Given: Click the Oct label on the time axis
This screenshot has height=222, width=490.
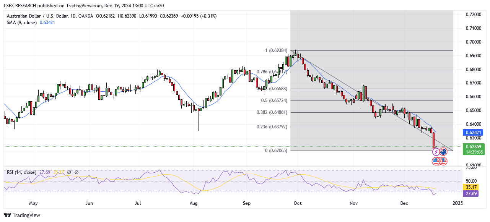Looking at the screenshot, I should [298, 203].
